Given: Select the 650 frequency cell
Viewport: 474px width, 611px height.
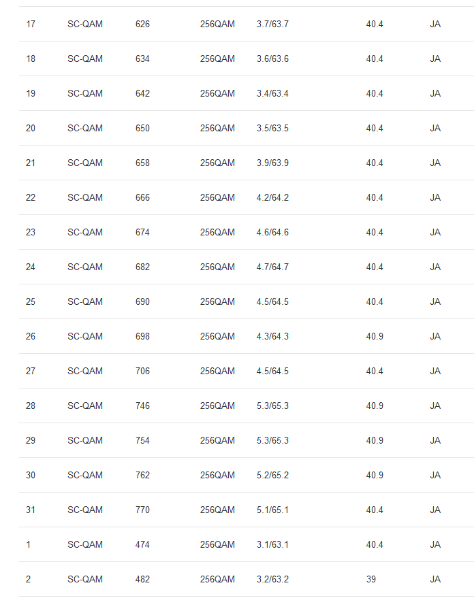Looking at the screenshot, I should [x=142, y=128].
